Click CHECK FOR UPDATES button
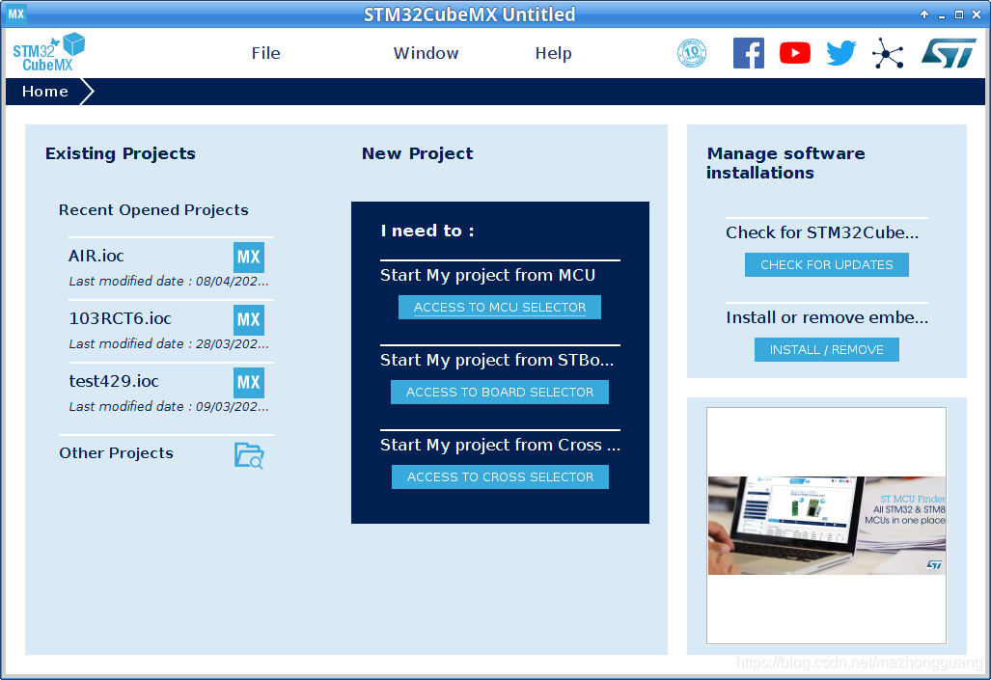Image resolution: width=991 pixels, height=680 pixels. click(x=827, y=265)
